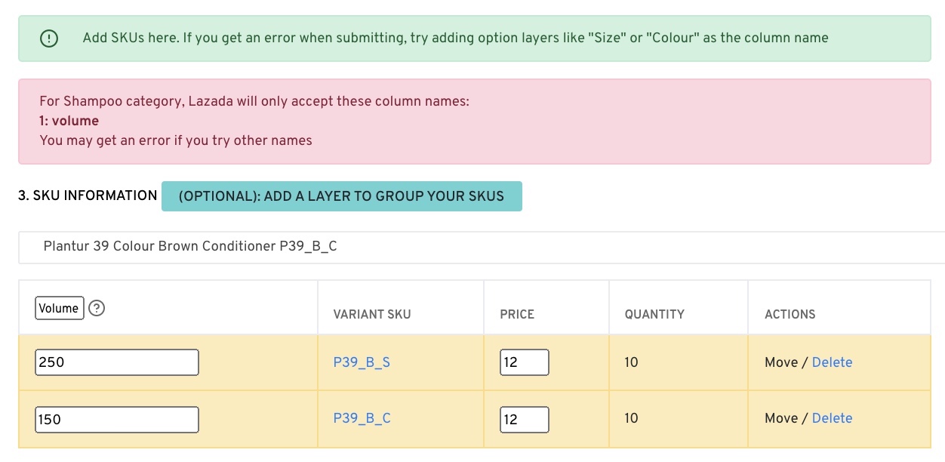945x462 pixels.
Task: Click the price field for P39_B_S
Action: [524, 362]
